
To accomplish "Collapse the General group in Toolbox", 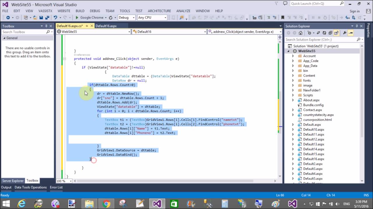I will point(4,38).
